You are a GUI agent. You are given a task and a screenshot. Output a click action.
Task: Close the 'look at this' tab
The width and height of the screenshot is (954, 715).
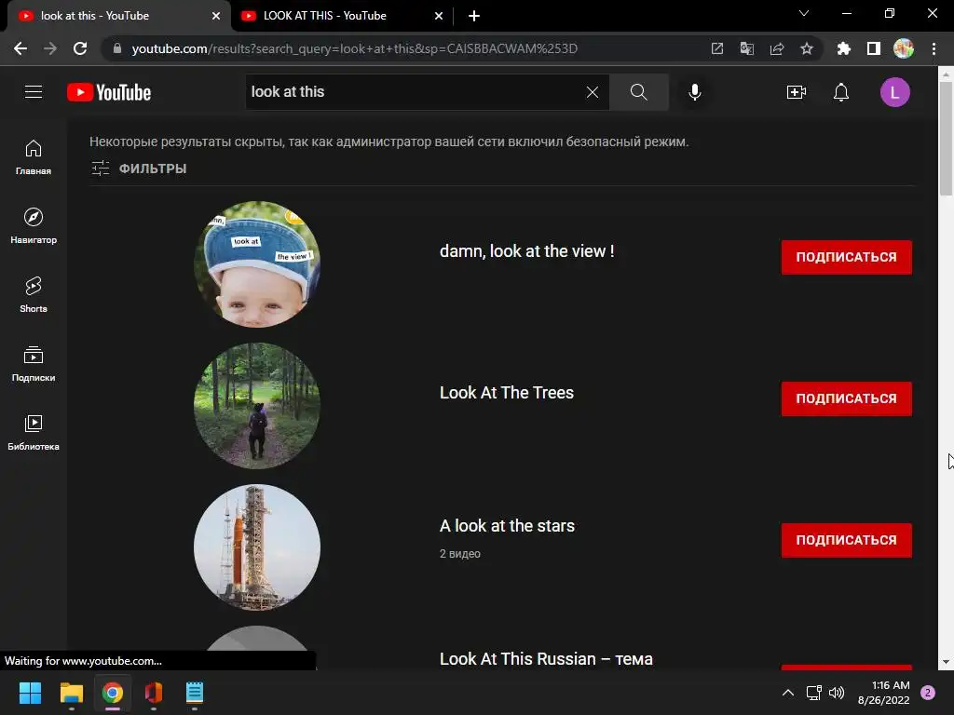click(x=216, y=17)
